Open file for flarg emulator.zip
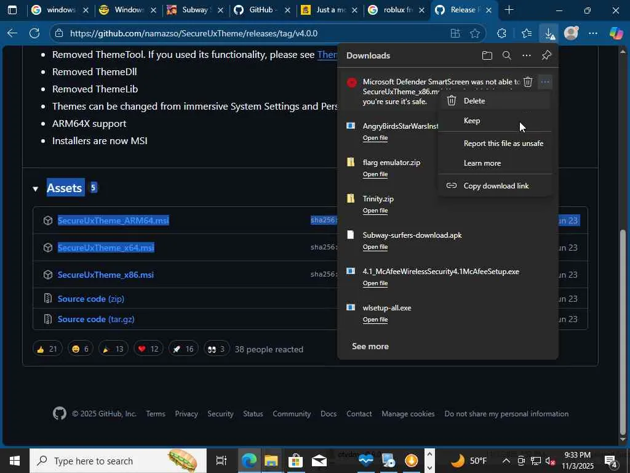This screenshot has height=473, width=630. 375,174
